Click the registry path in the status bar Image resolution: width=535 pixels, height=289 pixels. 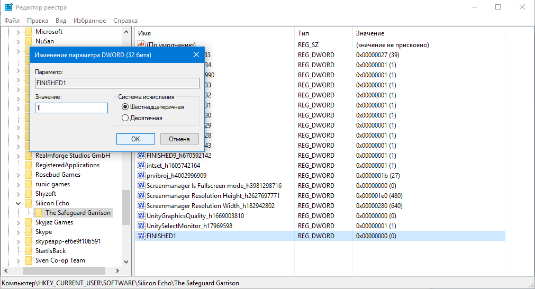[121, 283]
